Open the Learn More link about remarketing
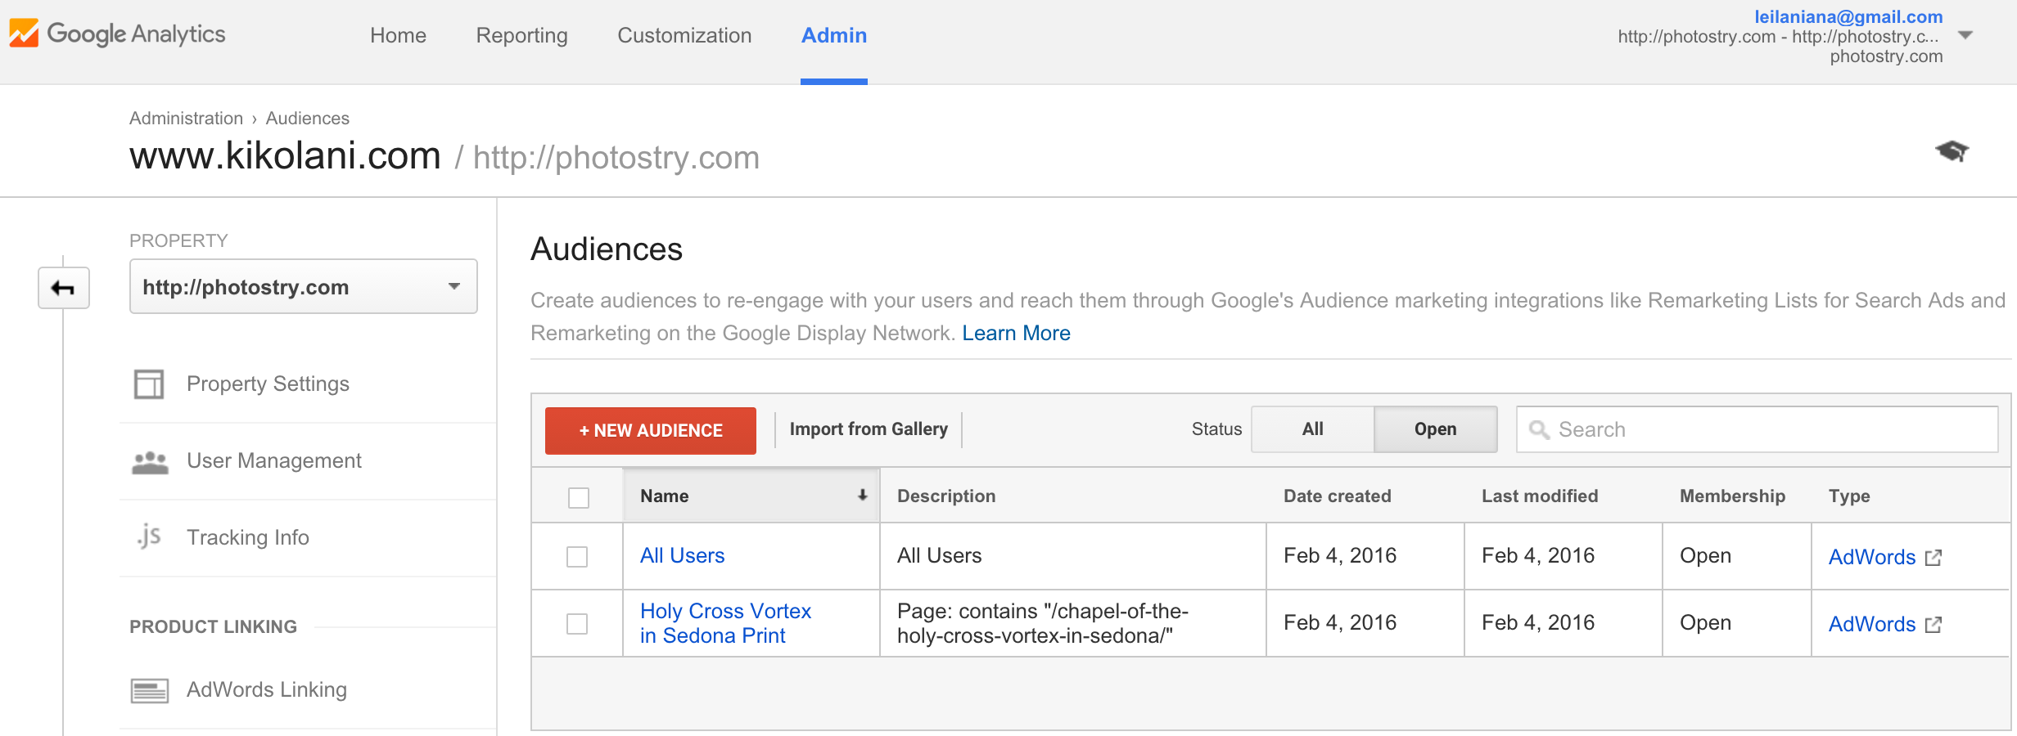The image size is (2017, 736). coord(1017,333)
